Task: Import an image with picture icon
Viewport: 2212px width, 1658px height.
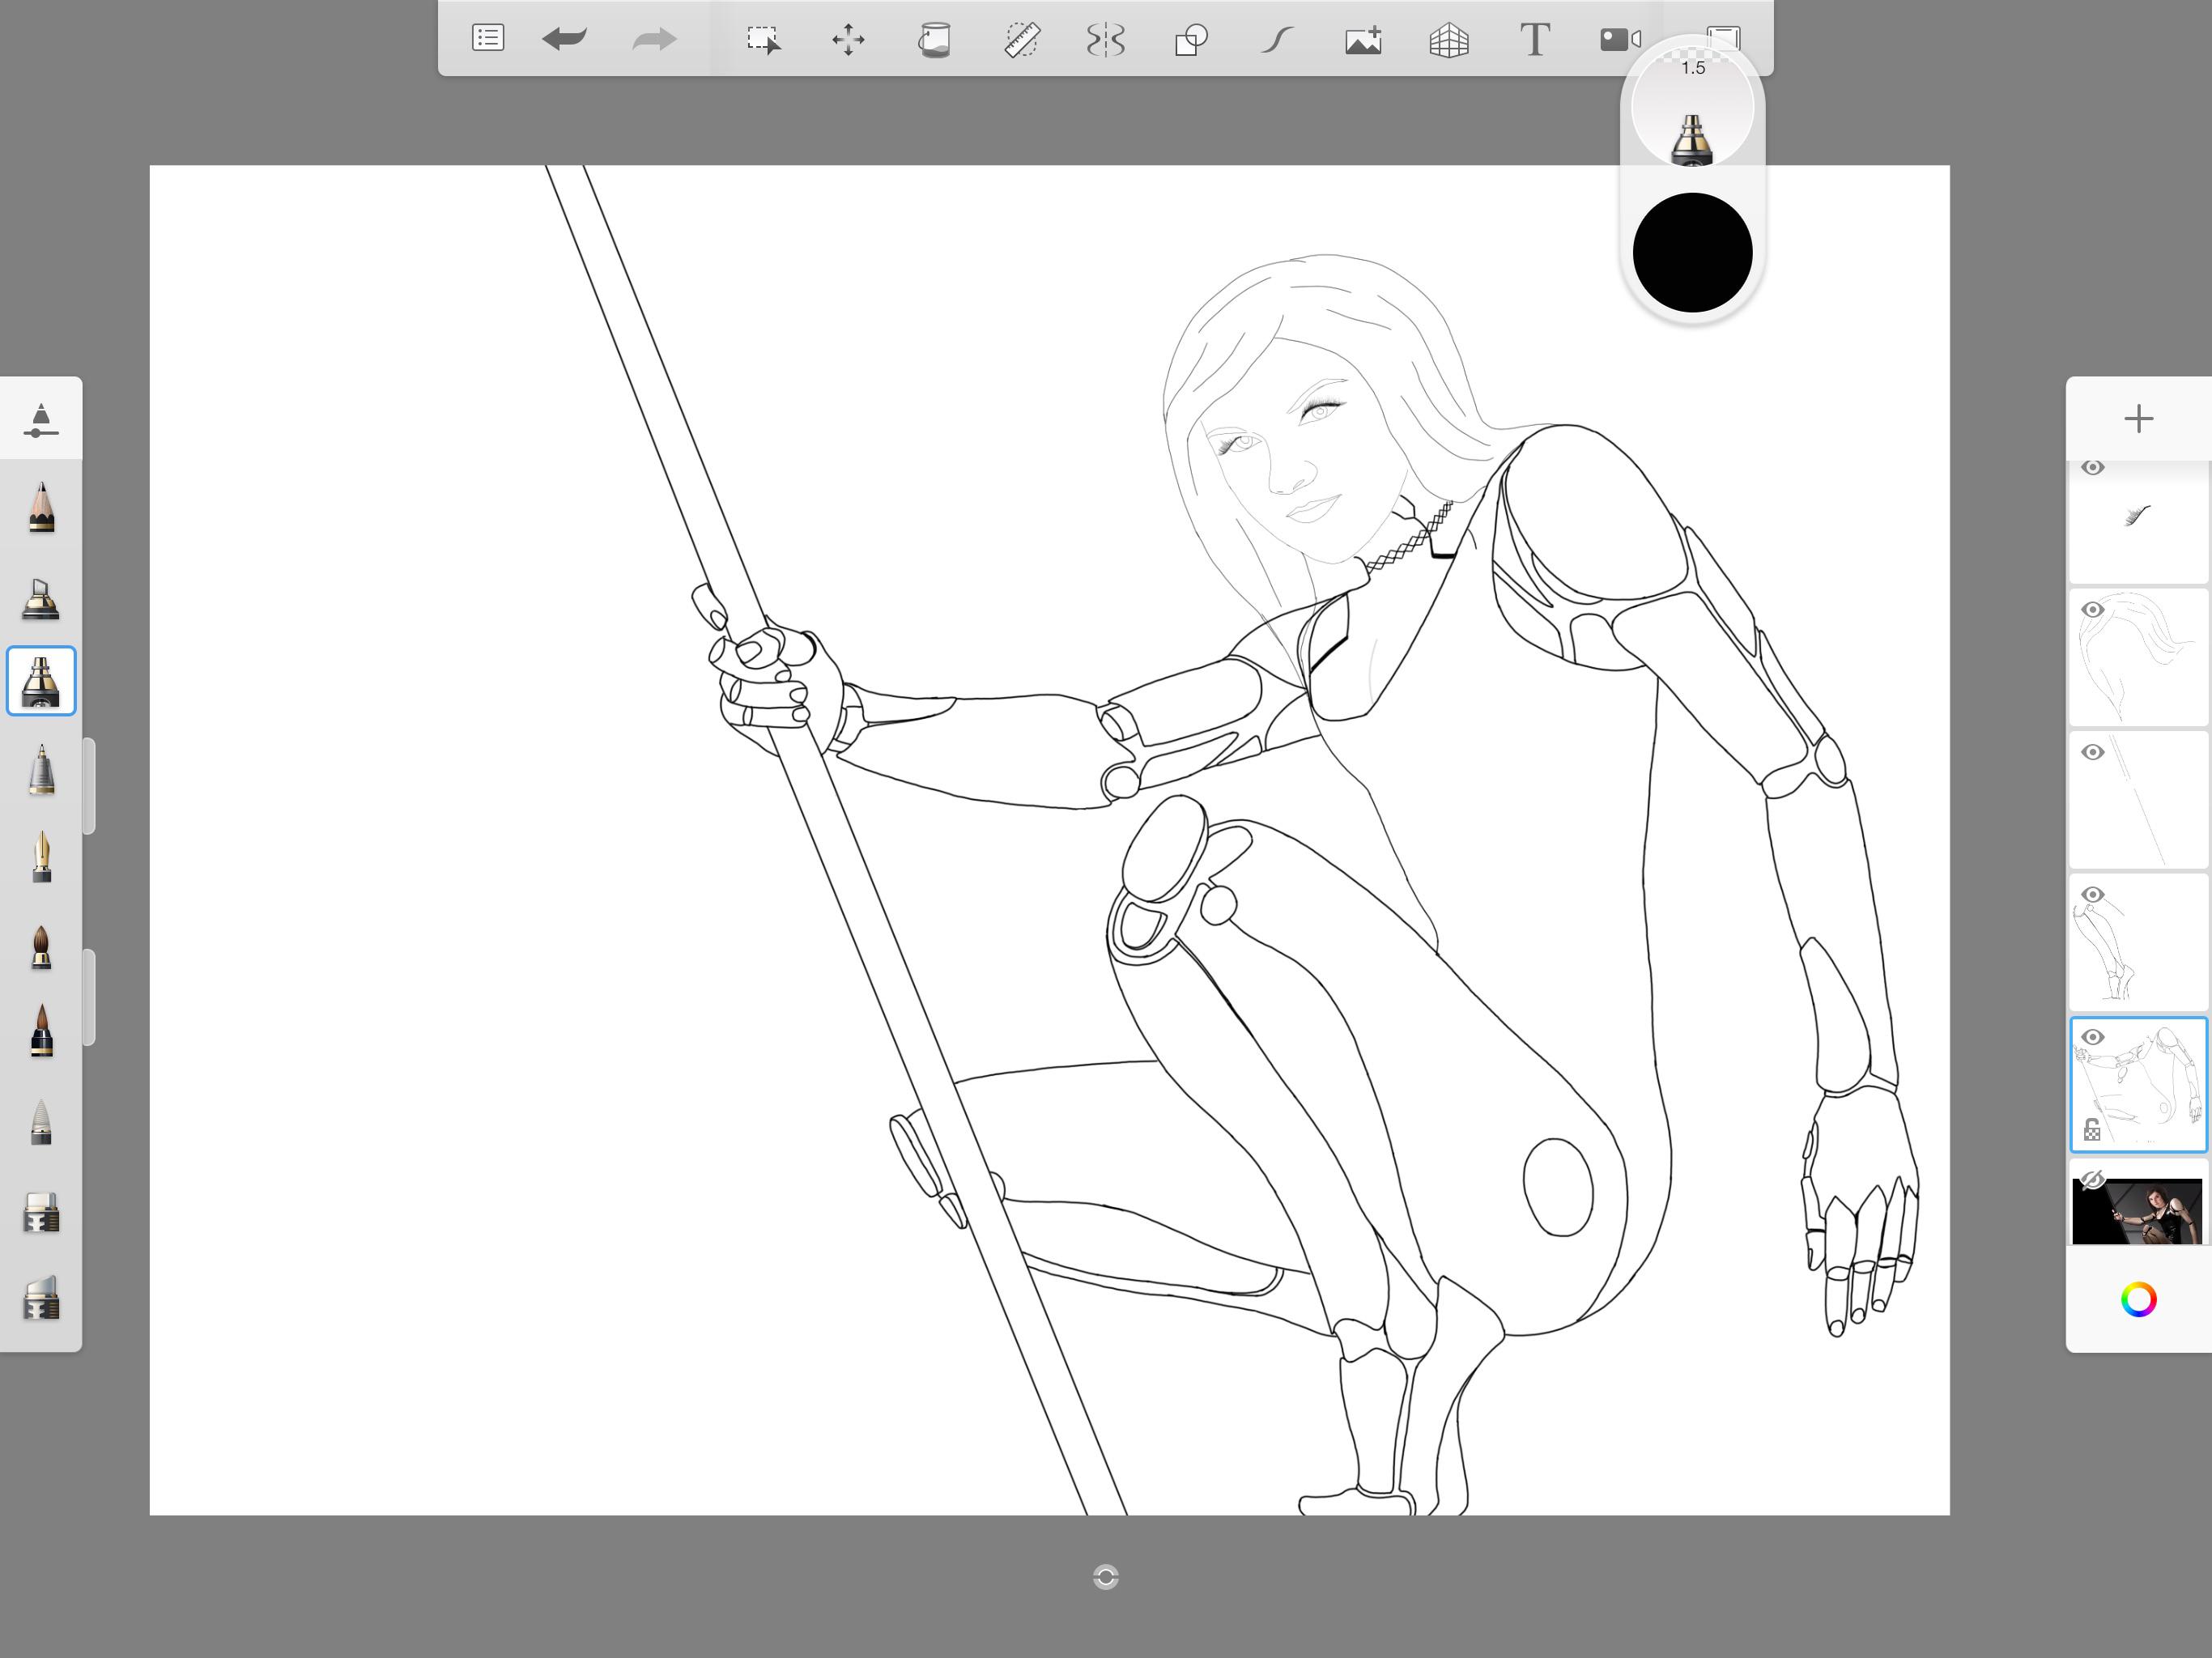Action: (x=1363, y=40)
